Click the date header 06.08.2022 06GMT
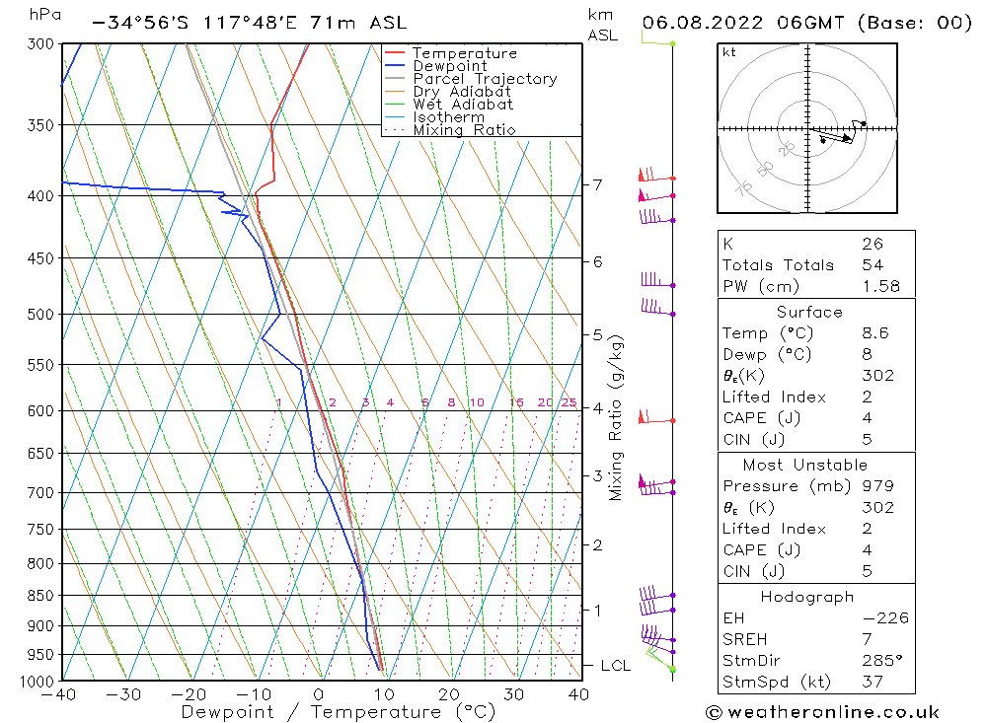Screen dimensions: 987x723 pos(743,24)
